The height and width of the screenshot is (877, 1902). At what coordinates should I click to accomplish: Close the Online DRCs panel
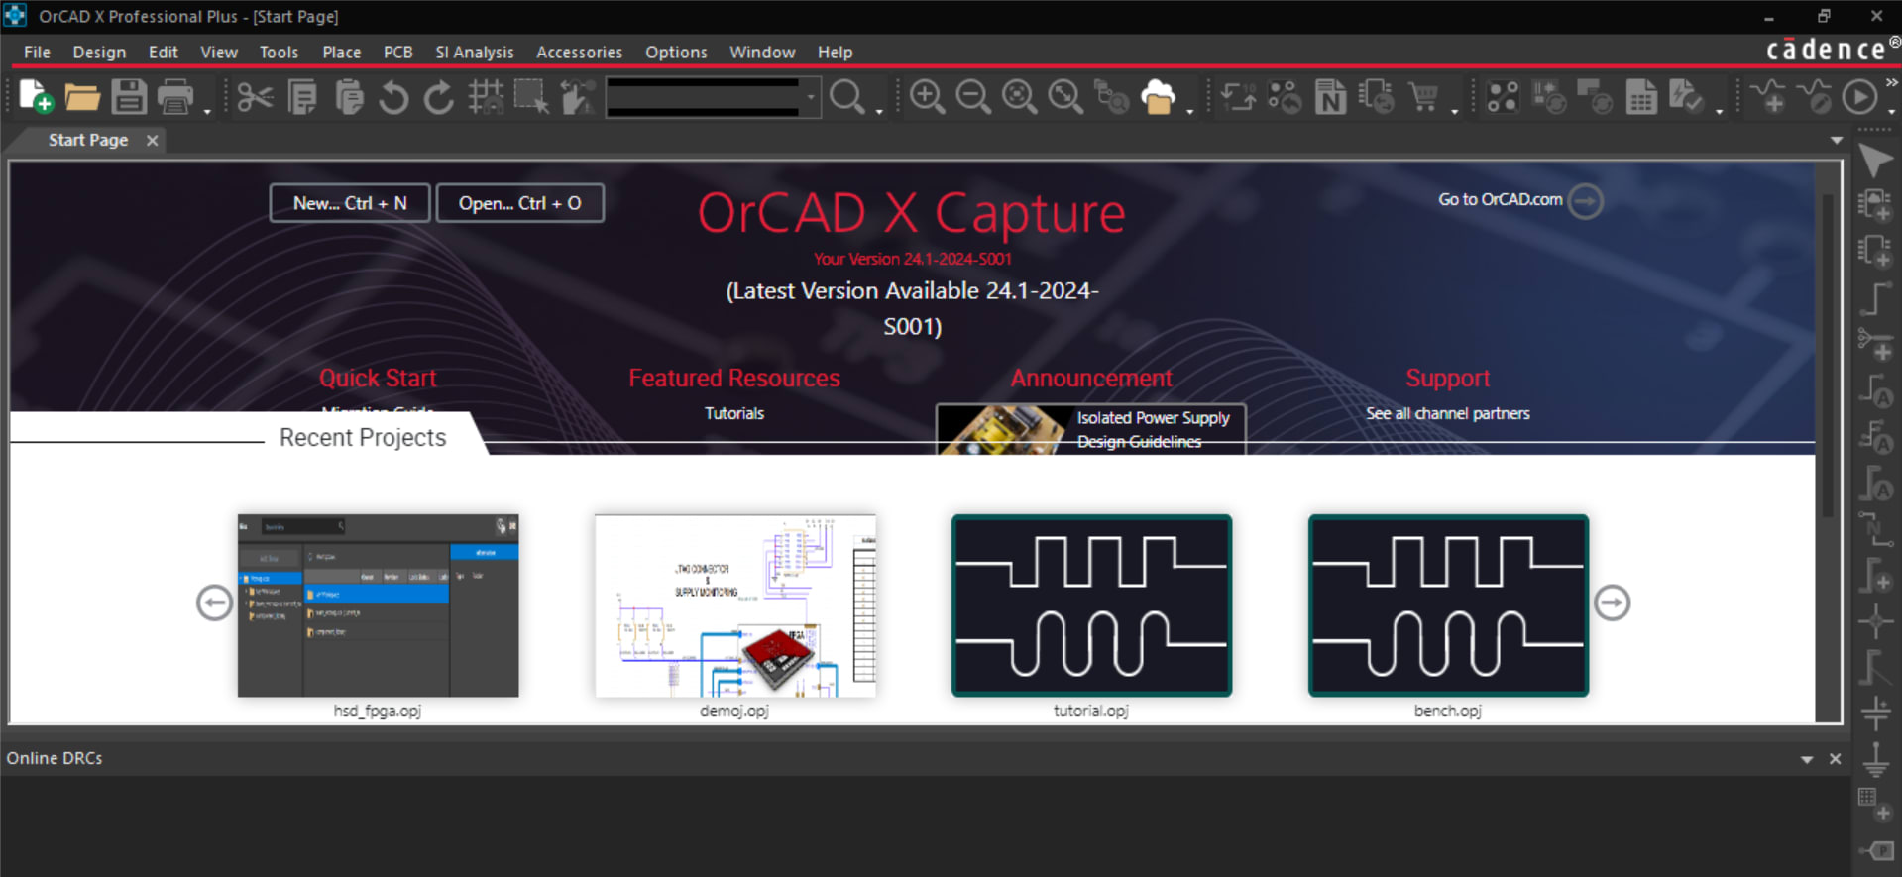point(1835,759)
